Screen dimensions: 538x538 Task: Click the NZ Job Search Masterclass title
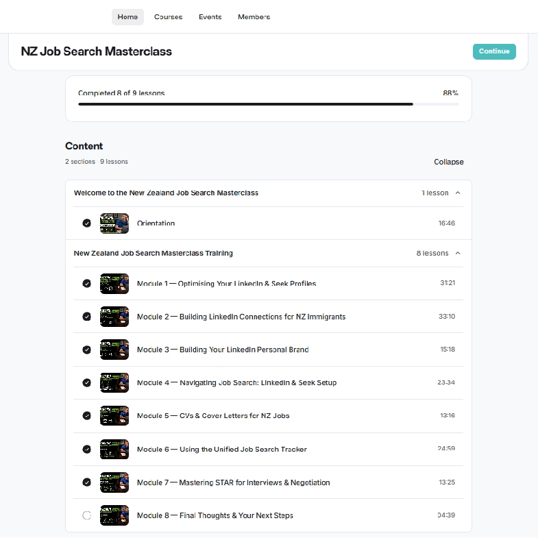tap(97, 51)
